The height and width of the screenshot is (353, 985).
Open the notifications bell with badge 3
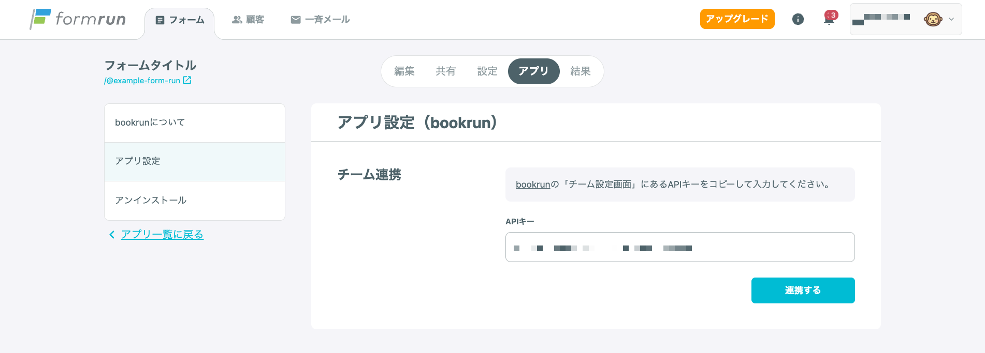(x=830, y=18)
